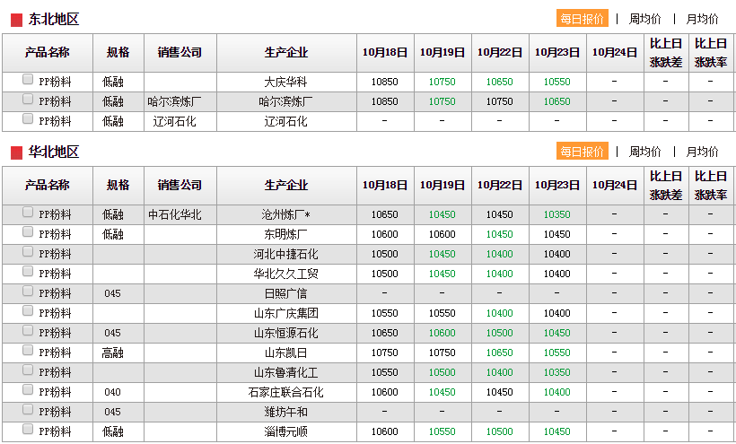Click producer name 石家庄联合石化
Viewport: 736px width, 444px height.
285,392
